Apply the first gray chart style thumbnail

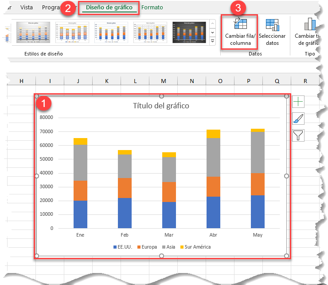coord(33,32)
